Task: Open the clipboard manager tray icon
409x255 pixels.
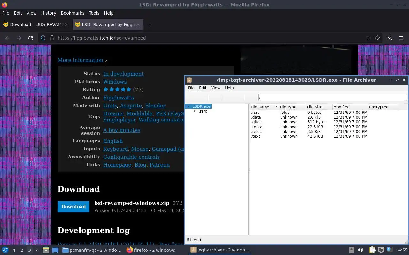Action: tap(372, 250)
